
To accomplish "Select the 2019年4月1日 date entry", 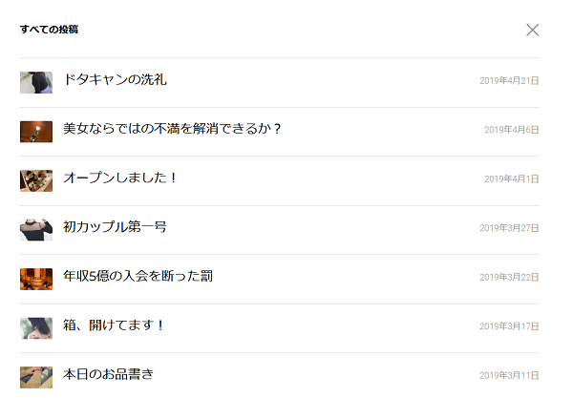I will pyautogui.click(x=511, y=179).
